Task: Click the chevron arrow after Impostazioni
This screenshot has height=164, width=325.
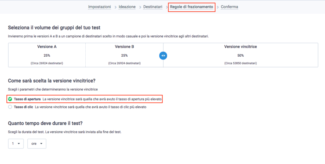Action: point(116,7)
